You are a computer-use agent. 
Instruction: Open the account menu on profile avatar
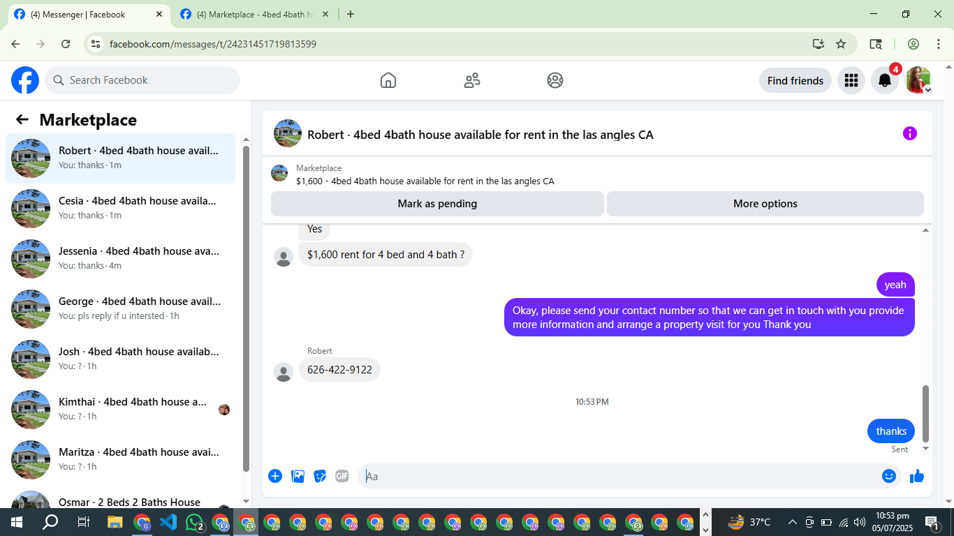[918, 80]
